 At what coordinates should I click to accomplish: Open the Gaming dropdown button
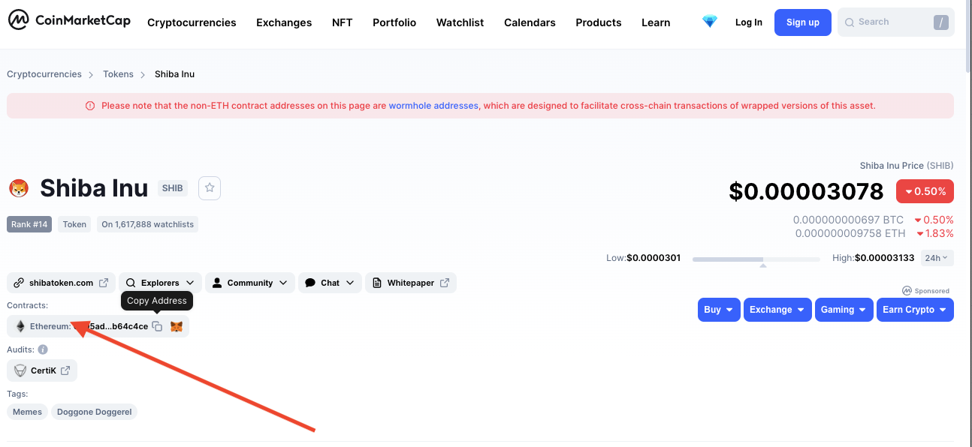coord(844,310)
